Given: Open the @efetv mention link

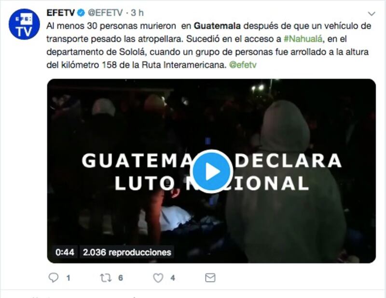Looking at the screenshot, I should pyautogui.click(x=243, y=65).
